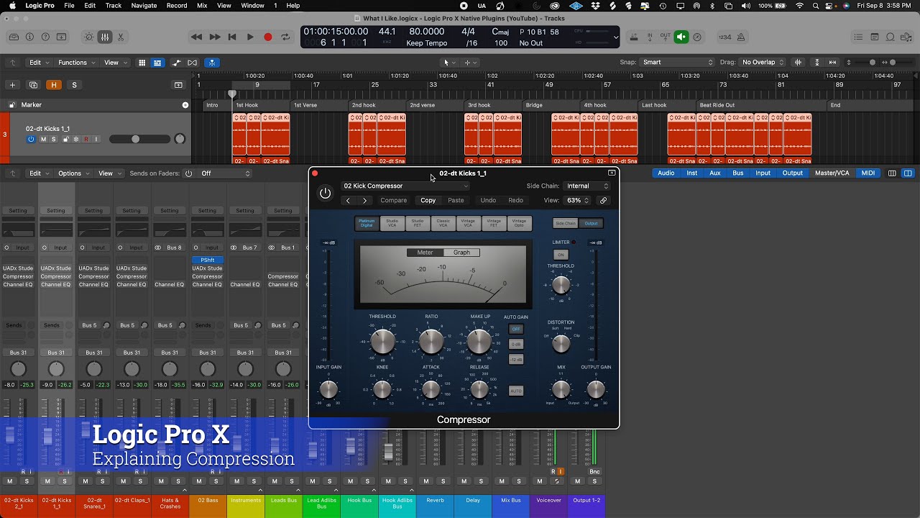Toggle Cycle mode in transport
This screenshot has width=920, height=518.
(x=285, y=37)
